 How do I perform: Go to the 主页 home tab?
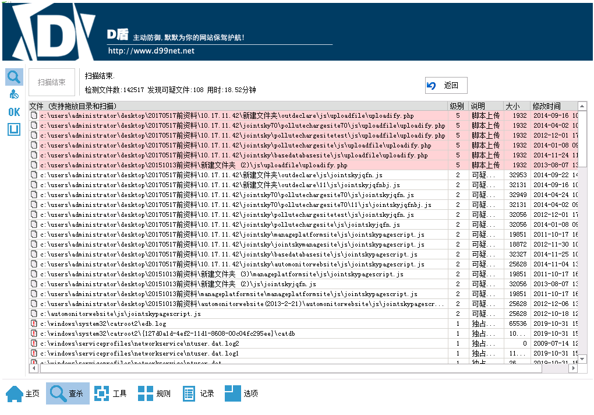(23, 393)
